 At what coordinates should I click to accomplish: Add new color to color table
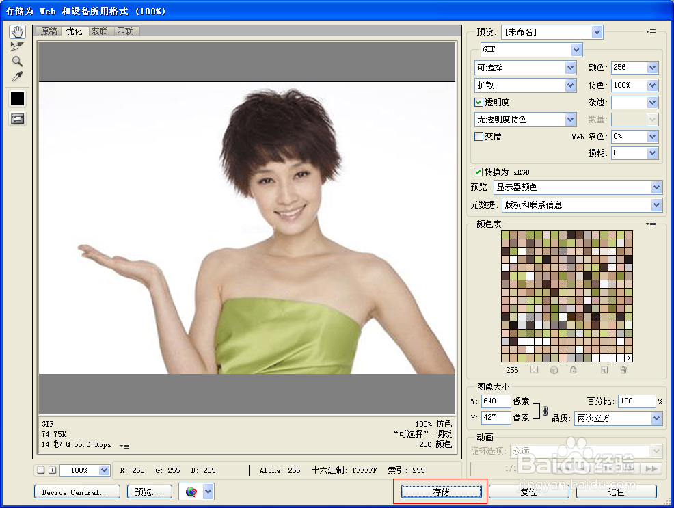[604, 370]
